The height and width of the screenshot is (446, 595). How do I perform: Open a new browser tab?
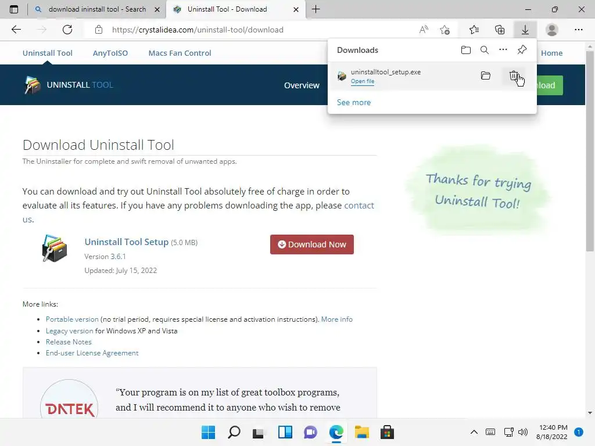pos(316,9)
